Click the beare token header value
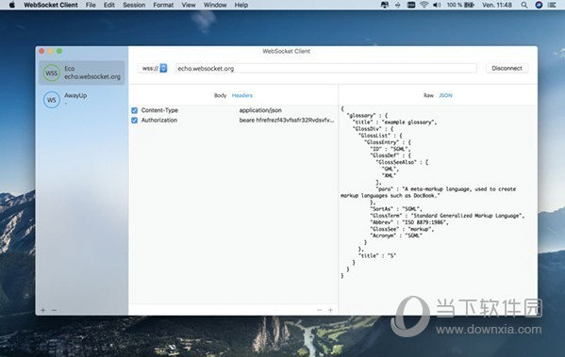The image size is (565, 357). coord(287,121)
